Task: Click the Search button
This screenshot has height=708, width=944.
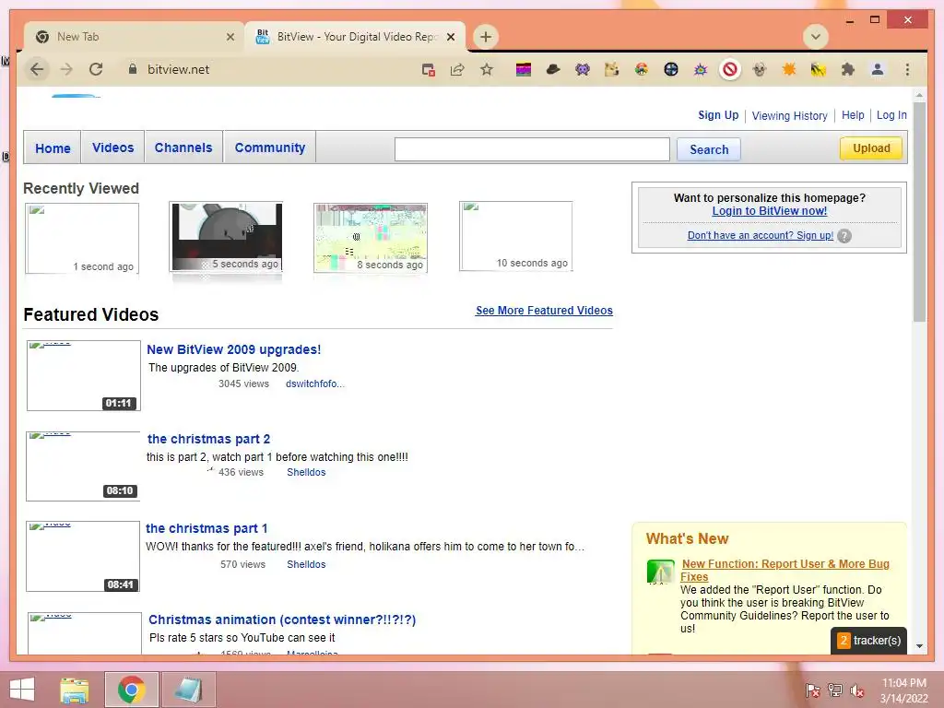Action: [709, 149]
